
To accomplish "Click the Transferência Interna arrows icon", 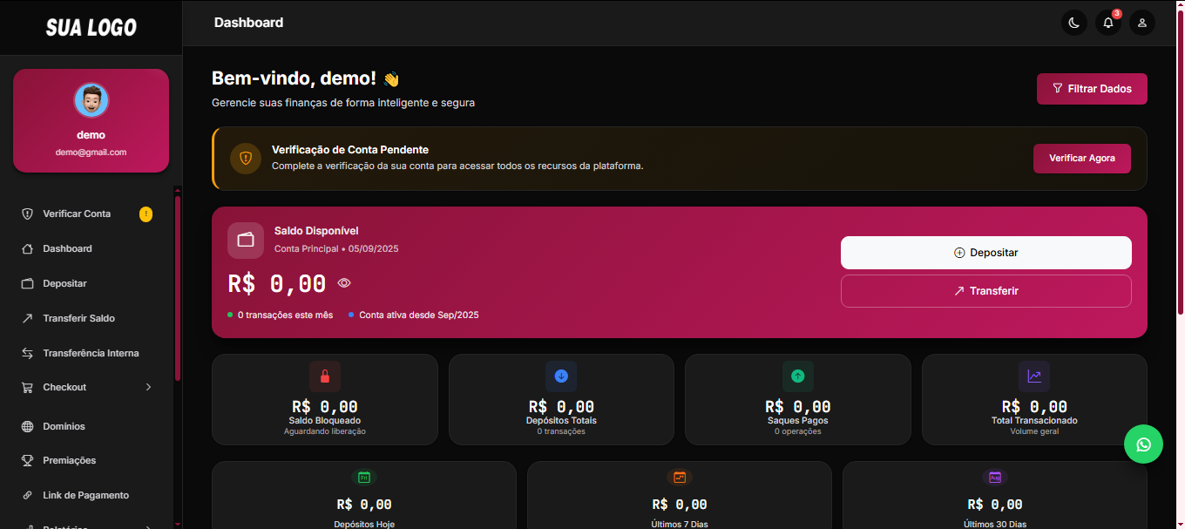I will [26, 353].
